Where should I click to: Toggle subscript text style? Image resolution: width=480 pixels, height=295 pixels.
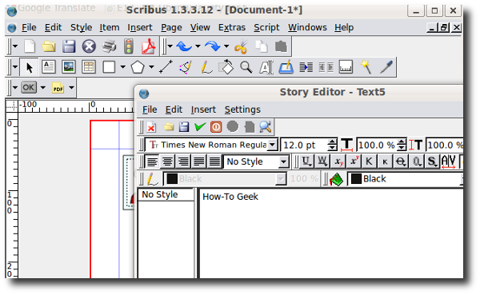(x=338, y=161)
